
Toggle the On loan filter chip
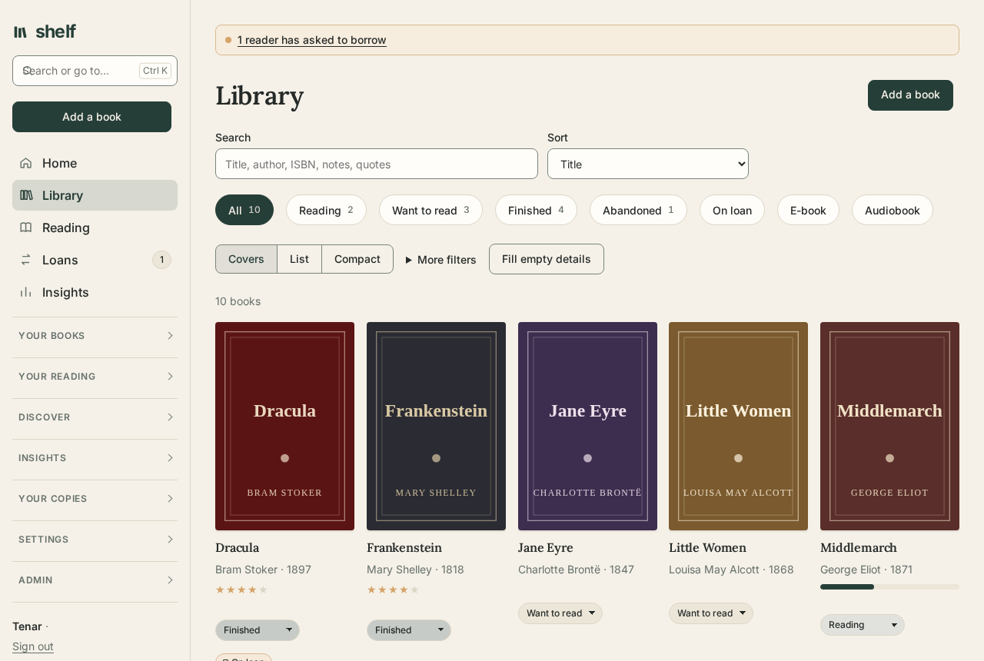[x=732, y=210]
